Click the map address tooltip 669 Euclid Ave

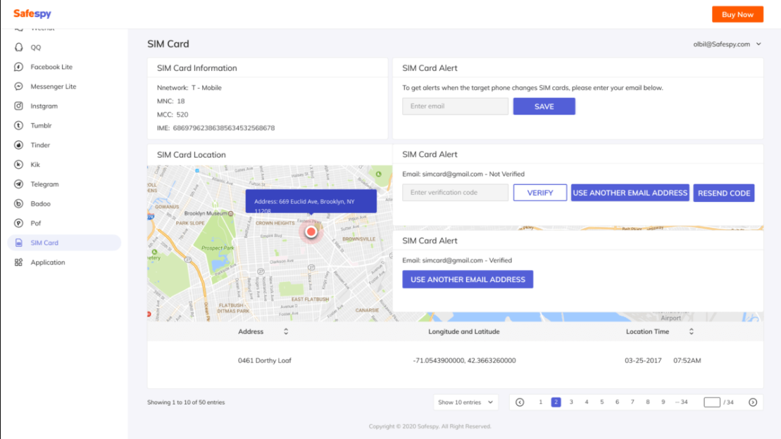point(311,202)
